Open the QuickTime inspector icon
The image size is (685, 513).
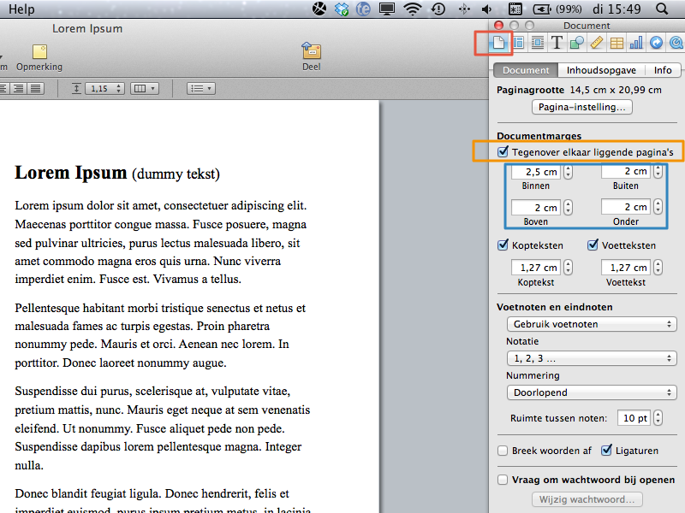(x=676, y=43)
